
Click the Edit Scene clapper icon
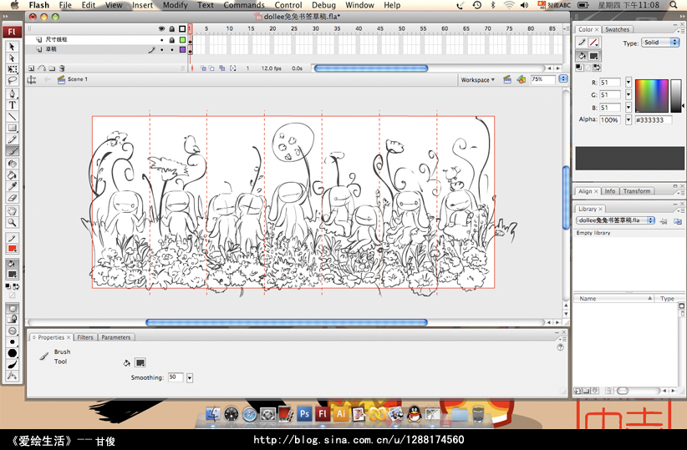coord(507,79)
